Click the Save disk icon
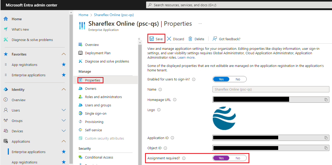Screen dimensions: 332x165 (x=151, y=39)
